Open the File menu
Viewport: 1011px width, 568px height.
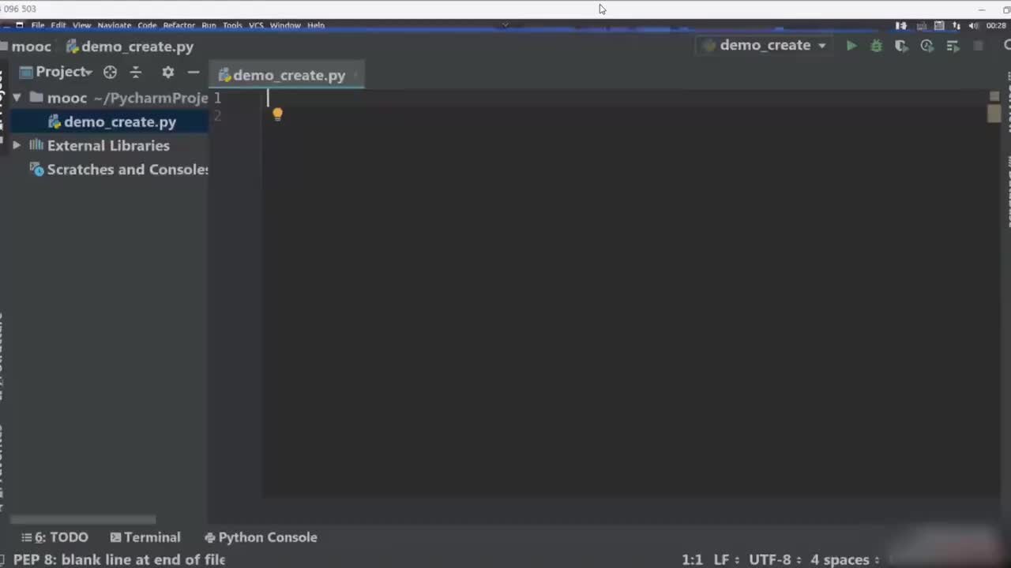38,25
